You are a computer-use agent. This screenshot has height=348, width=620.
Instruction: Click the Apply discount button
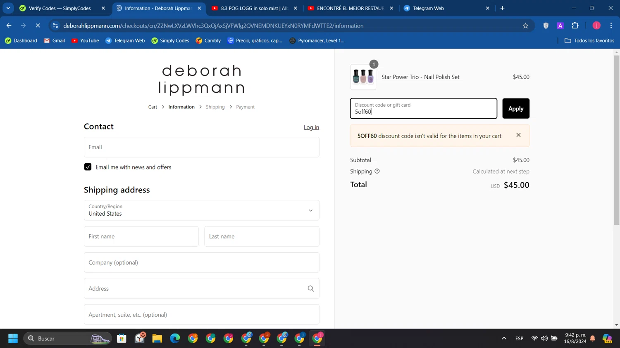click(x=516, y=108)
